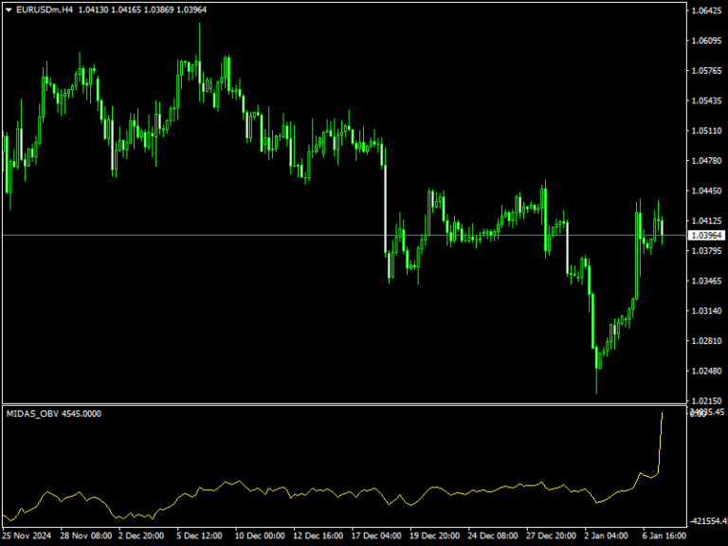
Task: Click the 12 Dec 16:00 time label
Action: pos(318,536)
